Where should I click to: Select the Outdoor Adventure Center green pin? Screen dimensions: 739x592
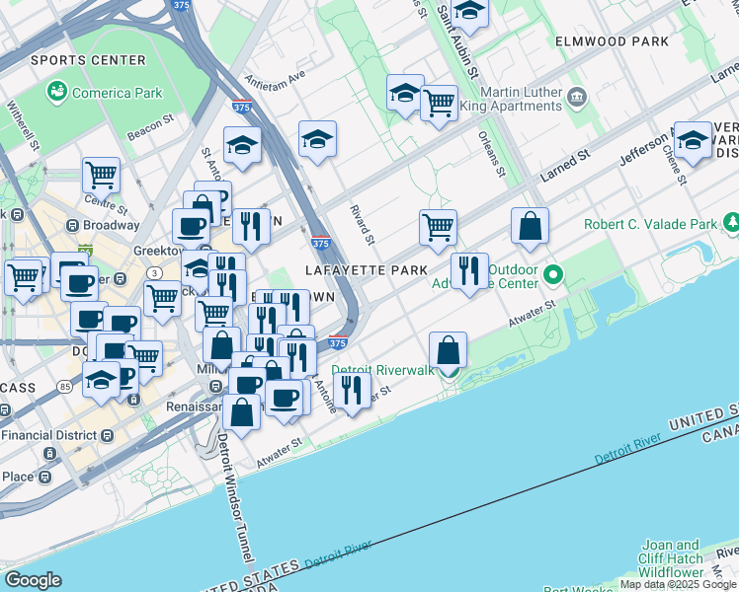(554, 275)
